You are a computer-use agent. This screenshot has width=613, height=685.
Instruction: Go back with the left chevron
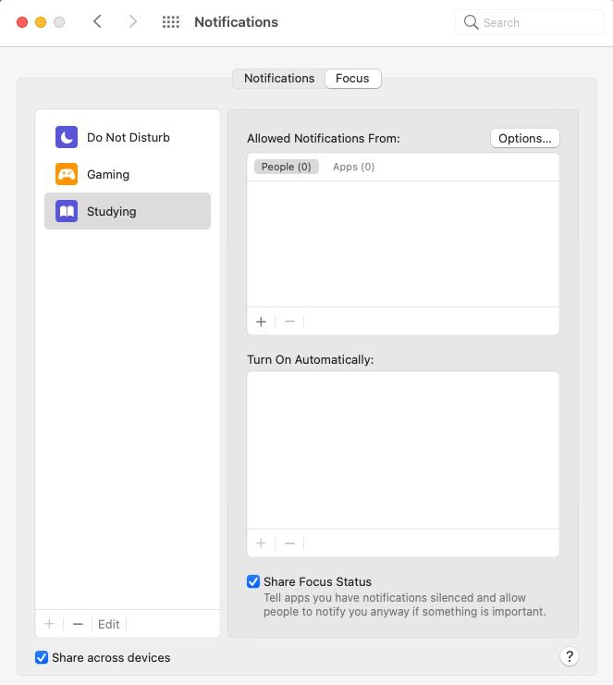coord(98,21)
